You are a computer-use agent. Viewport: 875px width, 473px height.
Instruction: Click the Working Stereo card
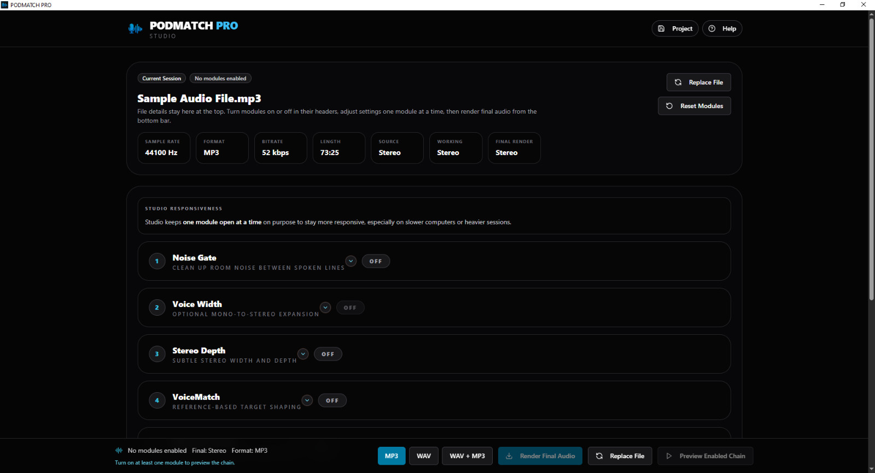click(x=456, y=148)
